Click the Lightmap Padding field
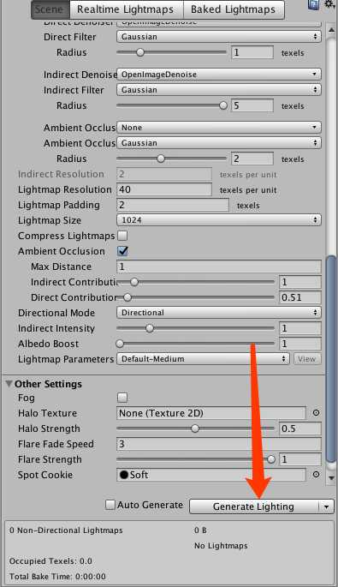338x587 pixels. pos(172,205)
